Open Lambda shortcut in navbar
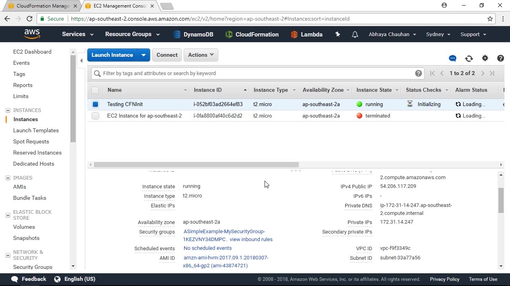Viewport: 510px width, 286px height. [307, 35]
